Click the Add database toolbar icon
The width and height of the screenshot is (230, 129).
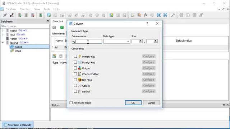point(20,15)
